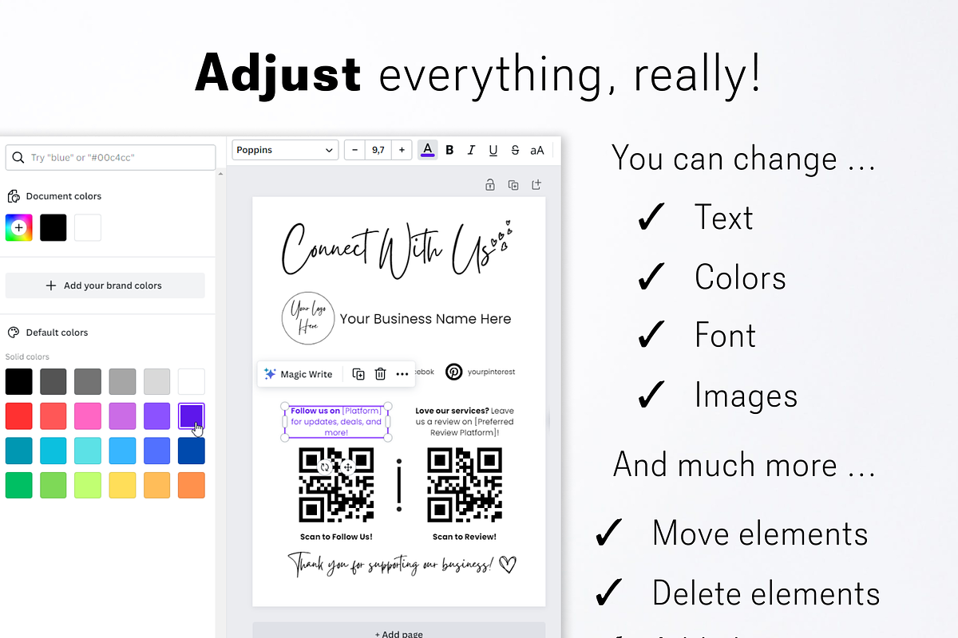Select Scan to Review! caption
Screen dimensions: 958x638
(x=465, y=537)
